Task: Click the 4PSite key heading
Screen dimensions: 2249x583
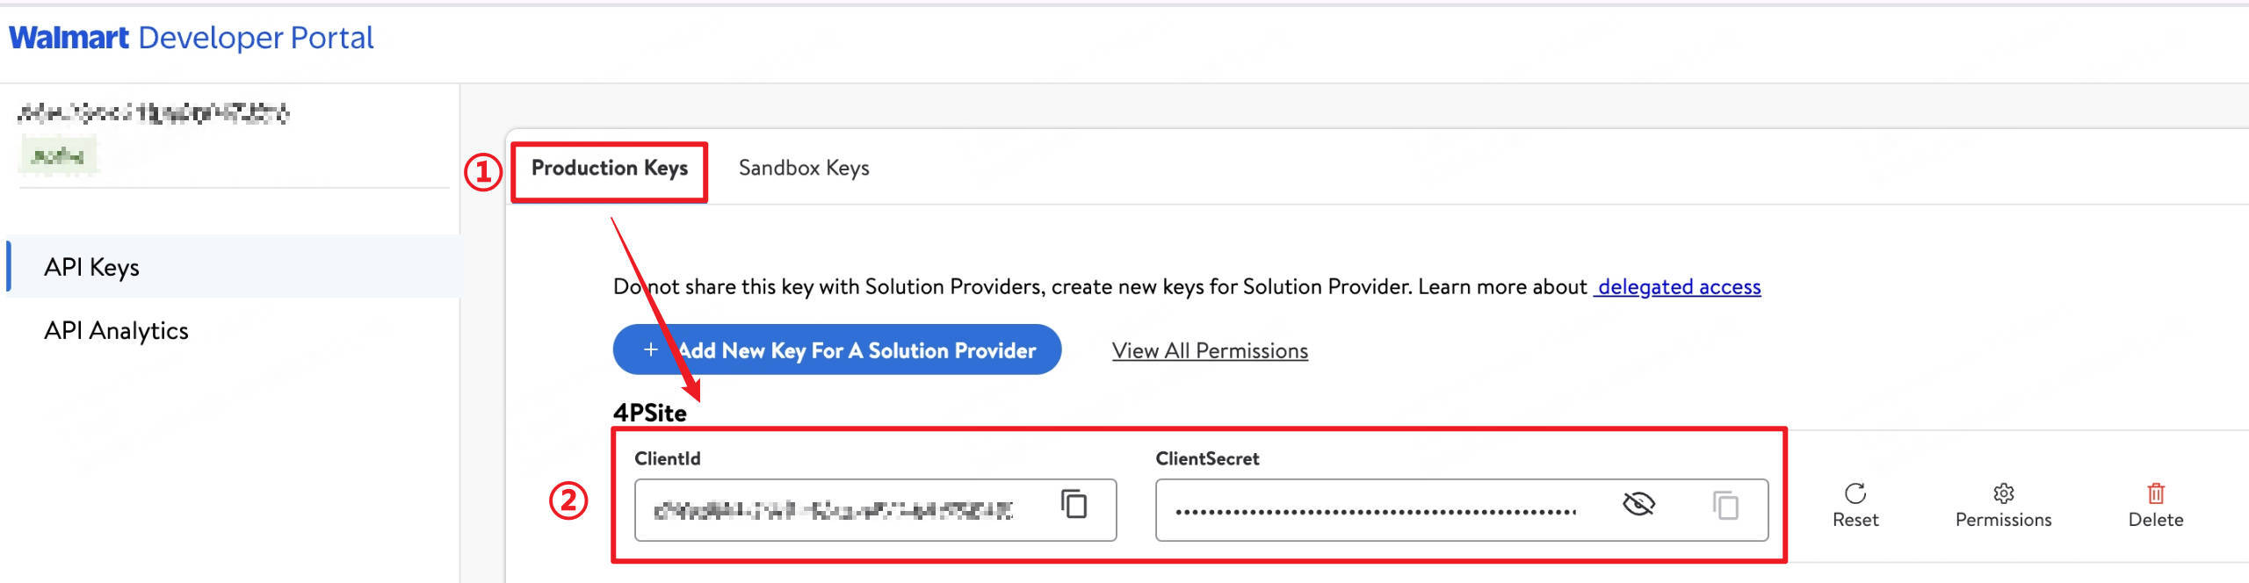Action: pyautogui.click(x=649, y=413)
